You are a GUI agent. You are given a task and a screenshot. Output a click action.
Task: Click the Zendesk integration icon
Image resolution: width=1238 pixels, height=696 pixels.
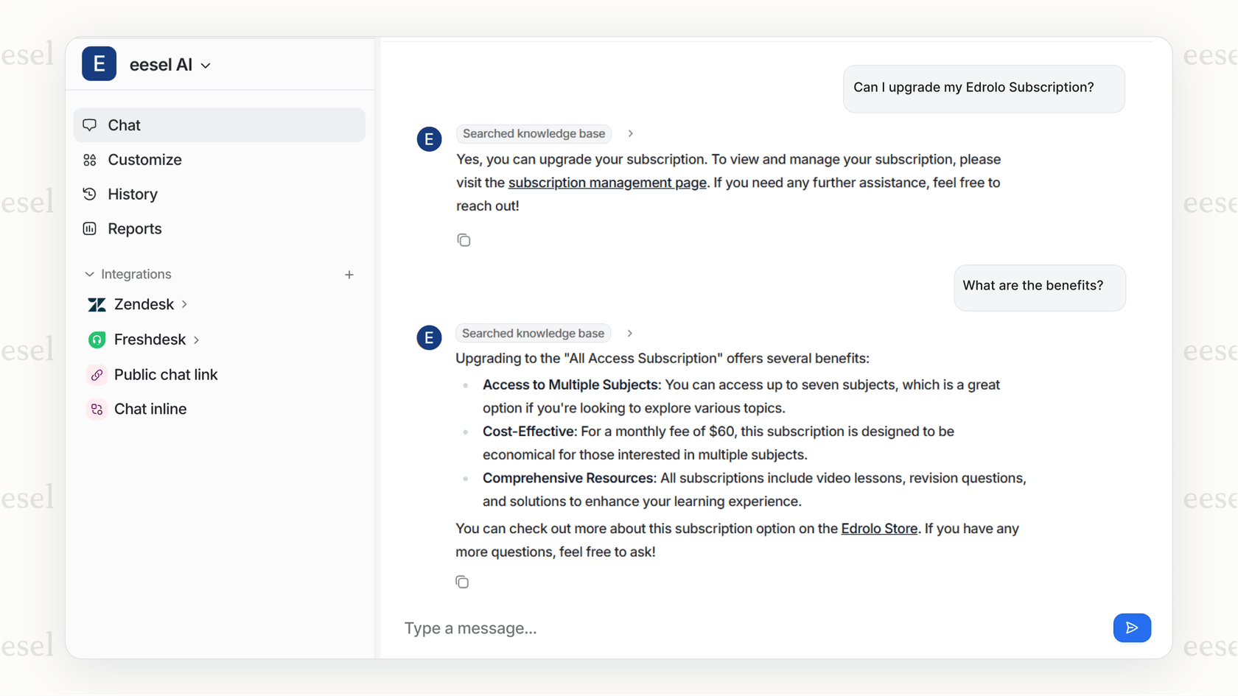[97, 304]
